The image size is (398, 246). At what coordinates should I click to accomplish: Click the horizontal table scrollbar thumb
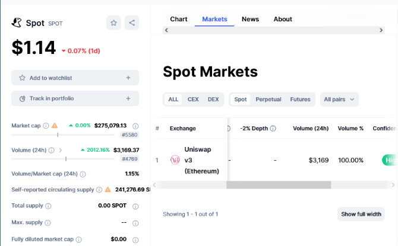click(x=279, y=185)
